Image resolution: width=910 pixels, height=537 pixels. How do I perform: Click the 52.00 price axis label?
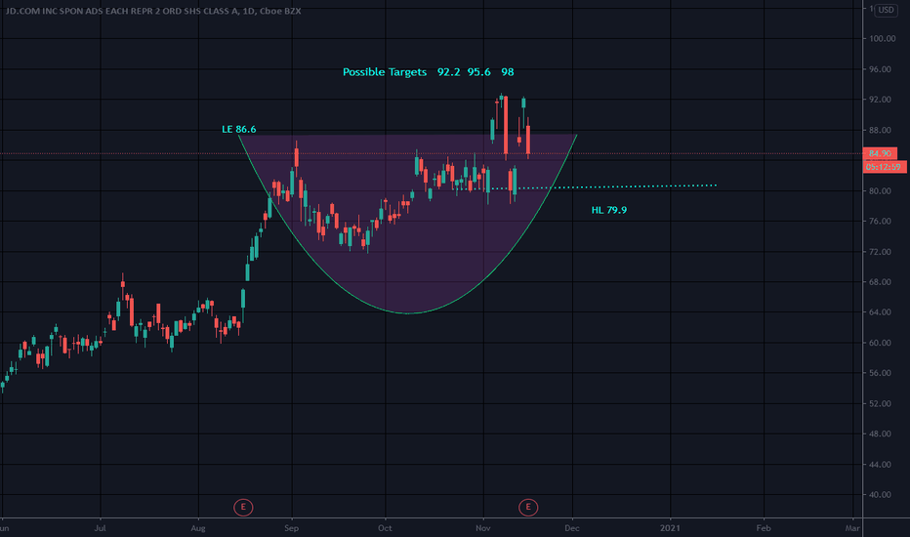tap(880, 403)
